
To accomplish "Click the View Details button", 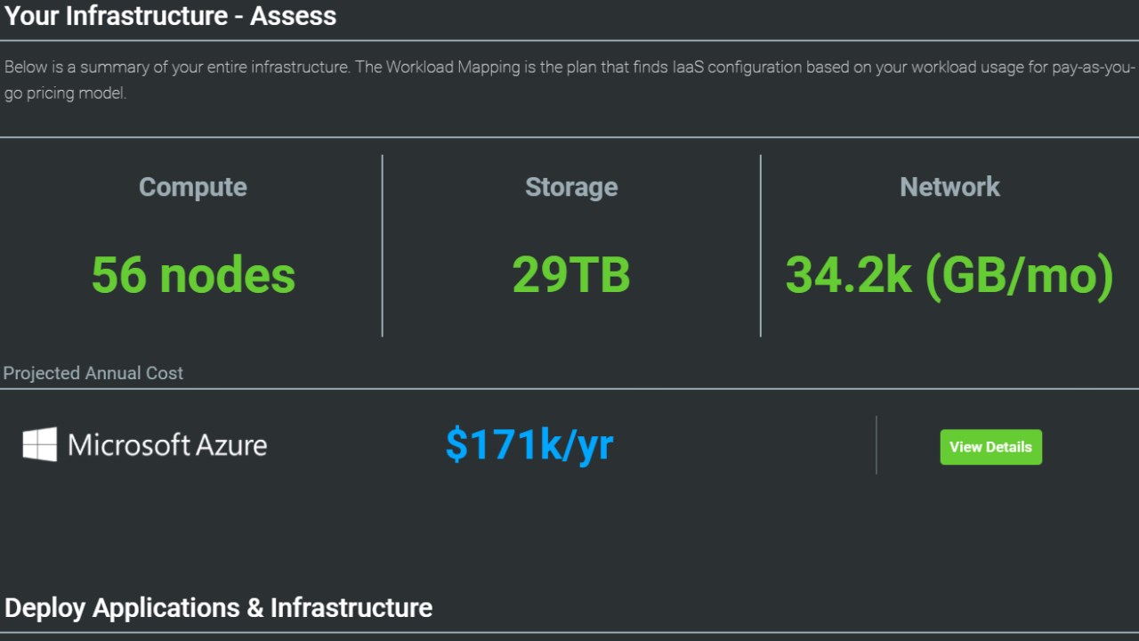I will [990, 447].
